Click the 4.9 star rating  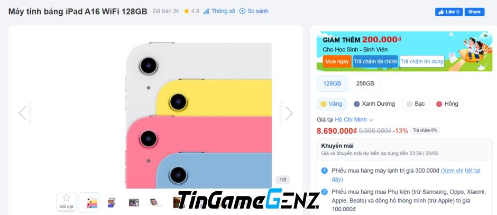(191, 11)
